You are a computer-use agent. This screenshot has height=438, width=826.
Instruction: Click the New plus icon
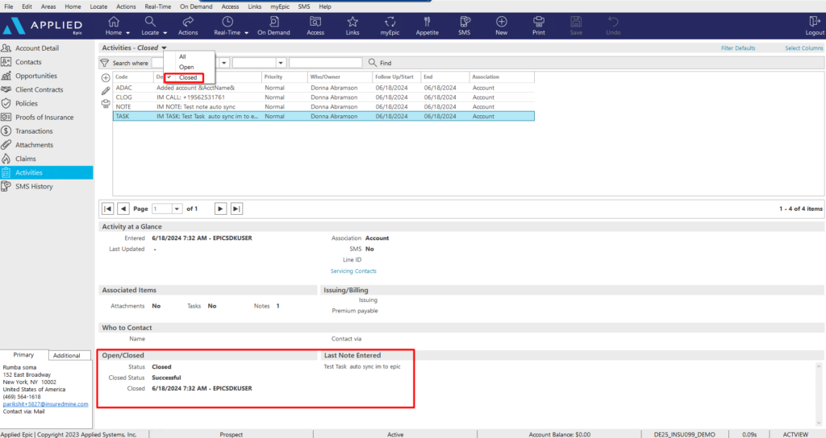click(502, 22)
